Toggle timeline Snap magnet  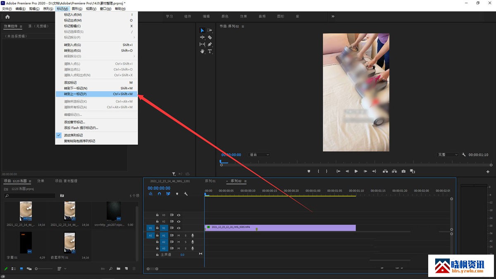pyautogui.click(x=159, y=194)
